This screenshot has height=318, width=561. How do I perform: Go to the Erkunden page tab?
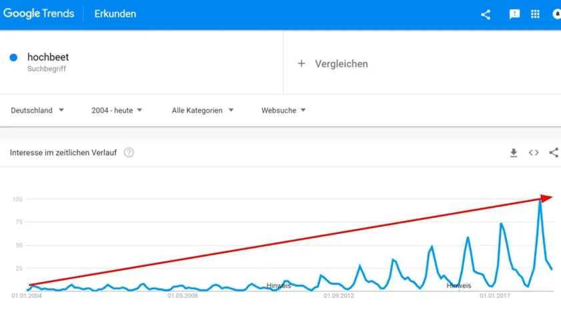pos(115,14)
